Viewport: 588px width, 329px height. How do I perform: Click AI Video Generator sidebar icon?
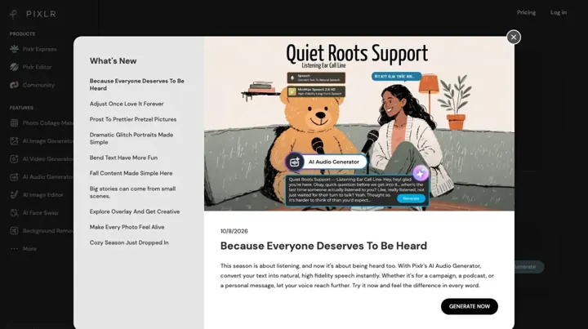[14, 159]
